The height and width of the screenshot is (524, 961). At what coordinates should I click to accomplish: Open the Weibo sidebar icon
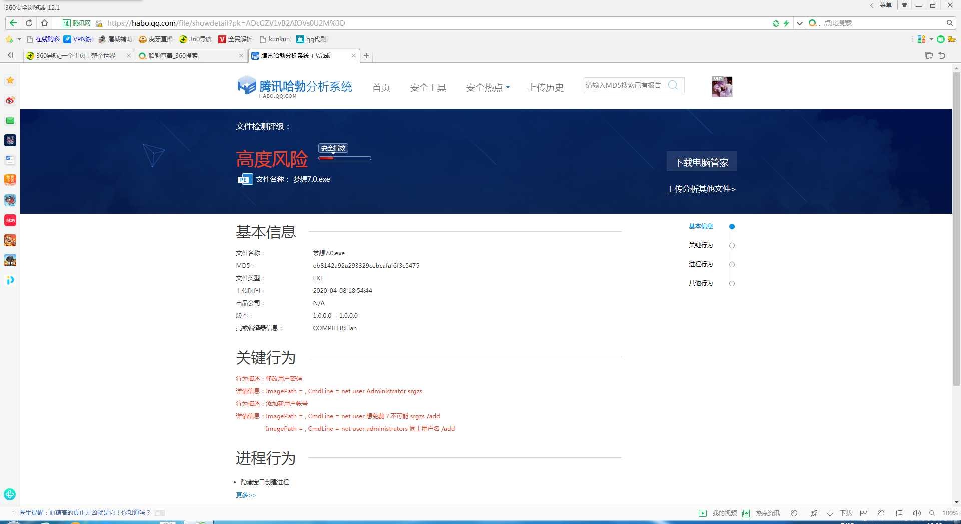[10, 100]
